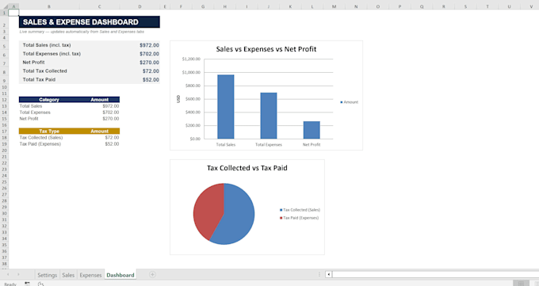Click the SALES & EXPENSE DASHBOARD title cell
Image resolution: width=539 pixels, height=286 pixels.
pos(90,22)
